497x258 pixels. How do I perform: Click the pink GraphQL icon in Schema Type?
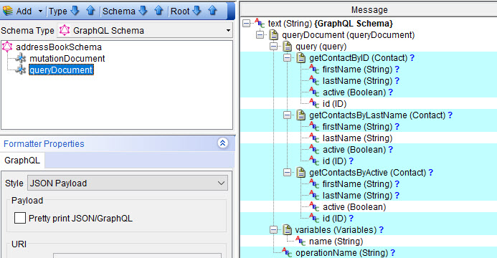[x=65, y=30]
